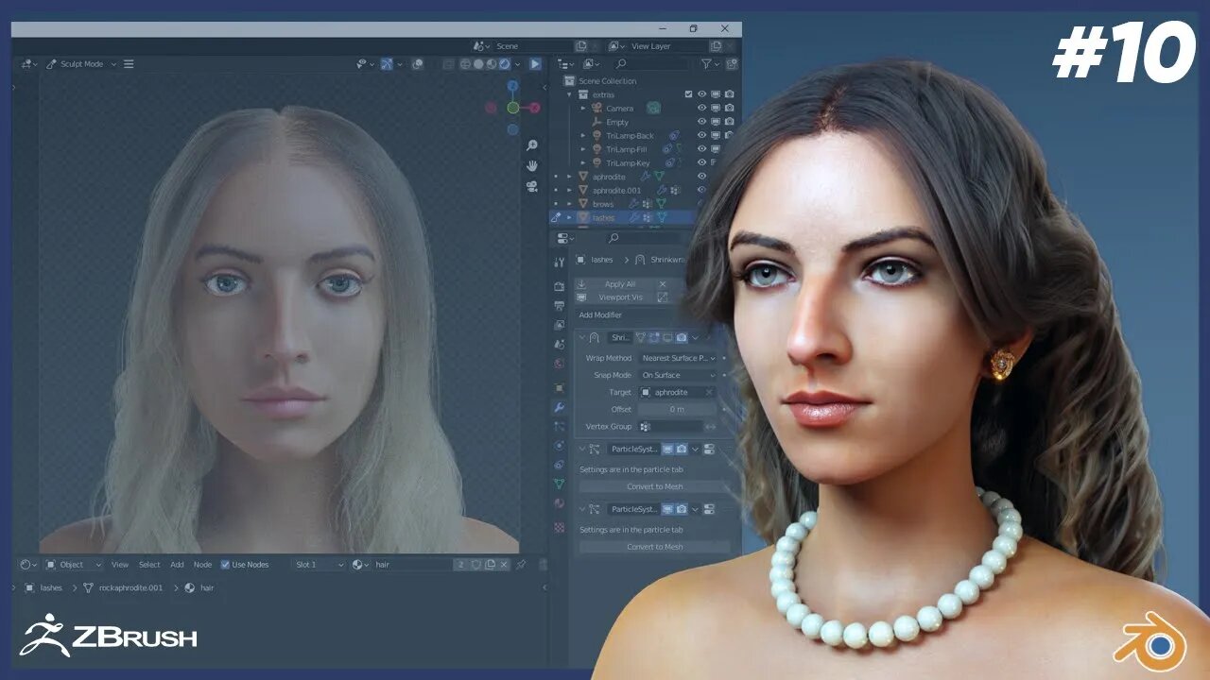Click the Scene name field

click(x=531, y=45)
